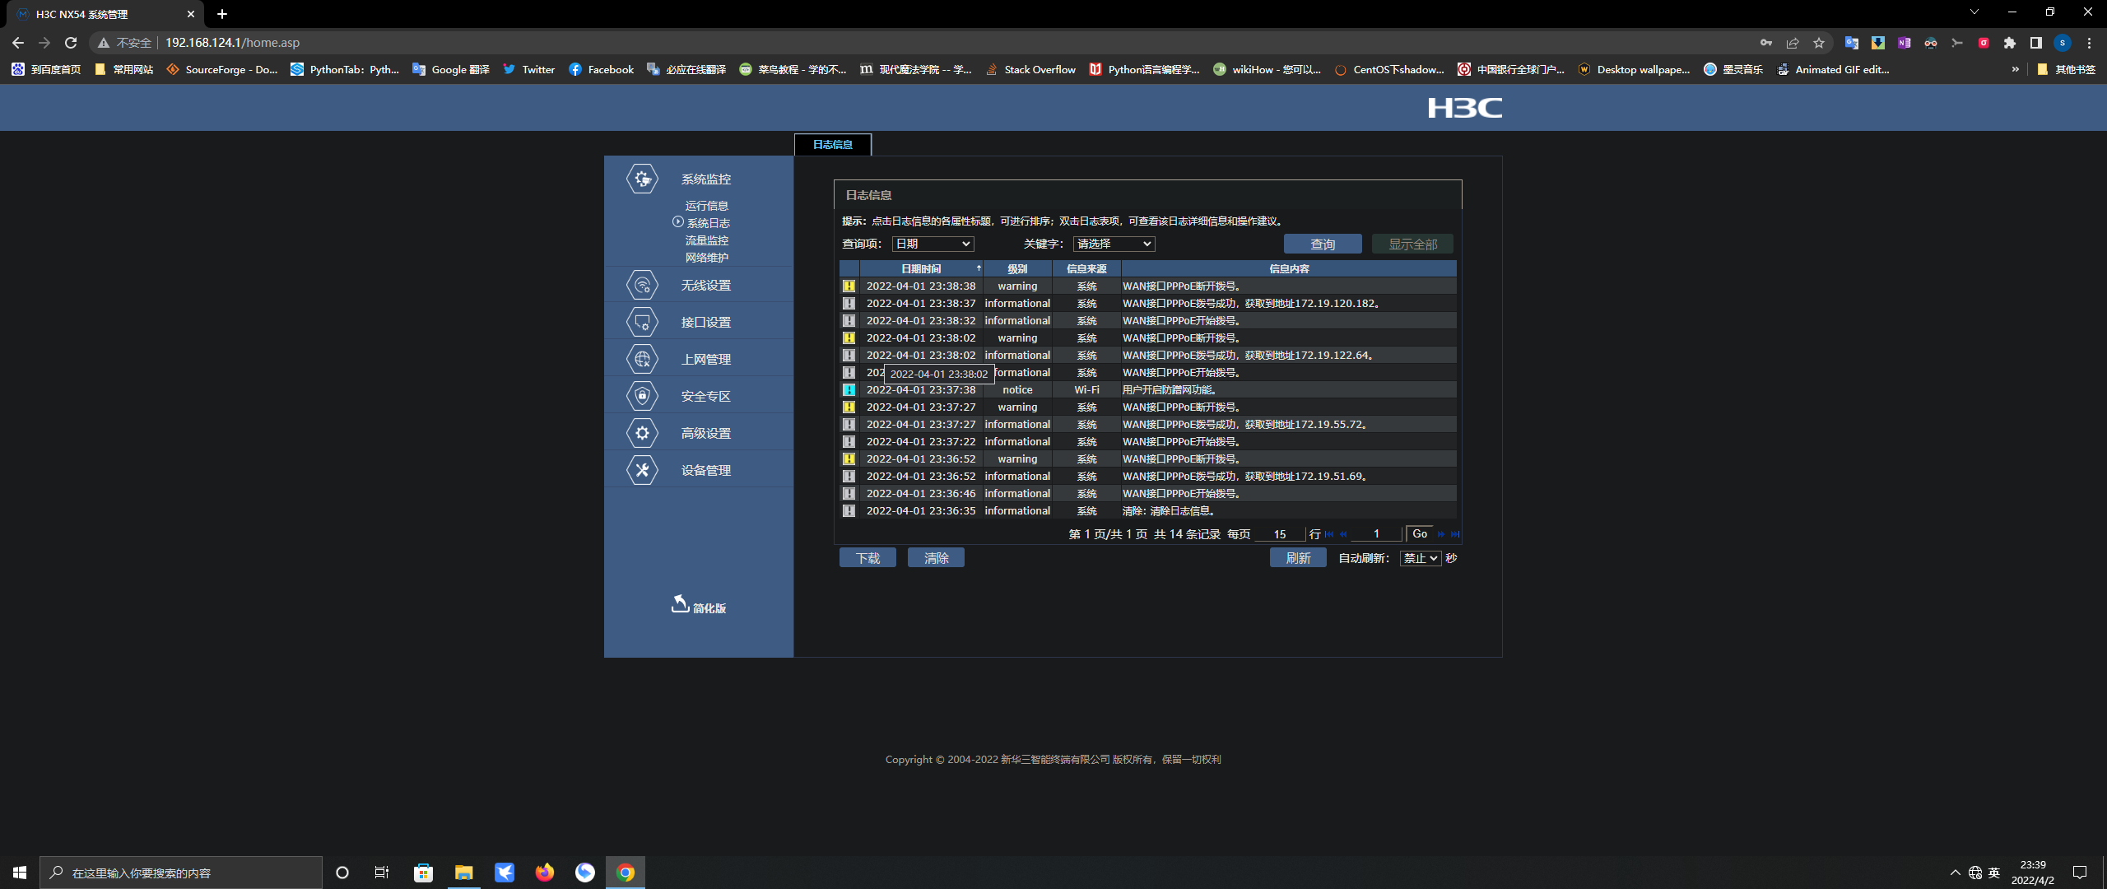This screenshot has height=889, width=2107.
Task: Click the 上网管理 globe icon
Action: (x=642, y=359)
